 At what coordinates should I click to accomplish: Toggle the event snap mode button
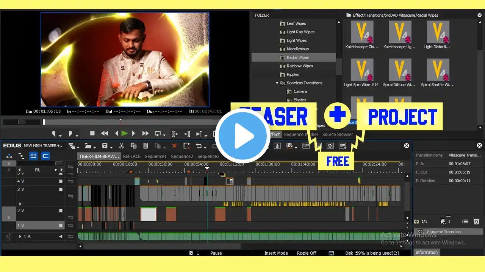pyautogui.click(x=45, y=155)
